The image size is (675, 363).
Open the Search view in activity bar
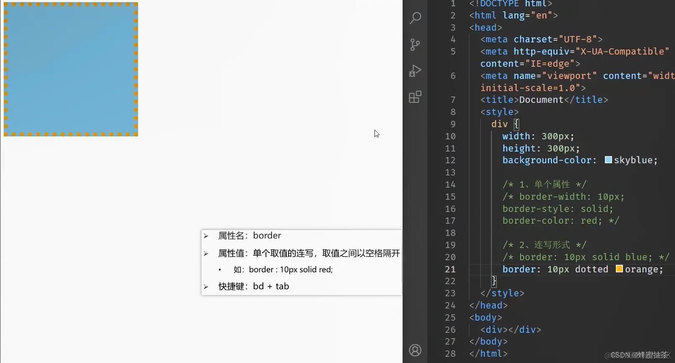(415, 18)
